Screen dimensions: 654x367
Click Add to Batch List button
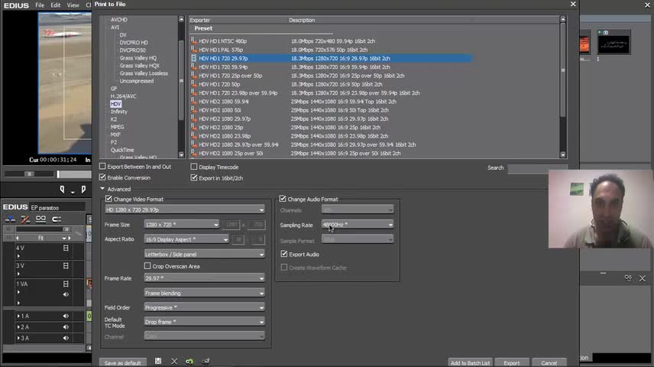pos(470,363)
